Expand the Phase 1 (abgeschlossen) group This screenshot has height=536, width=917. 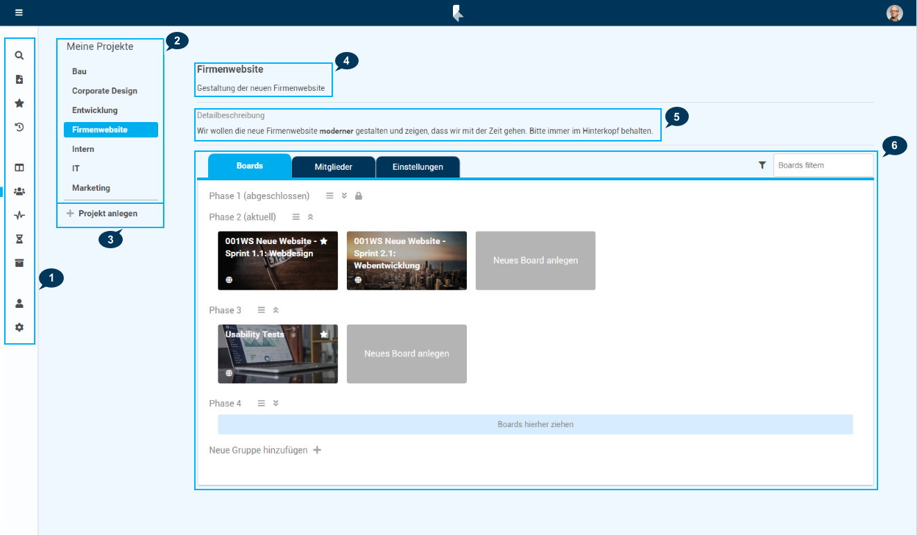pos(344,196)
